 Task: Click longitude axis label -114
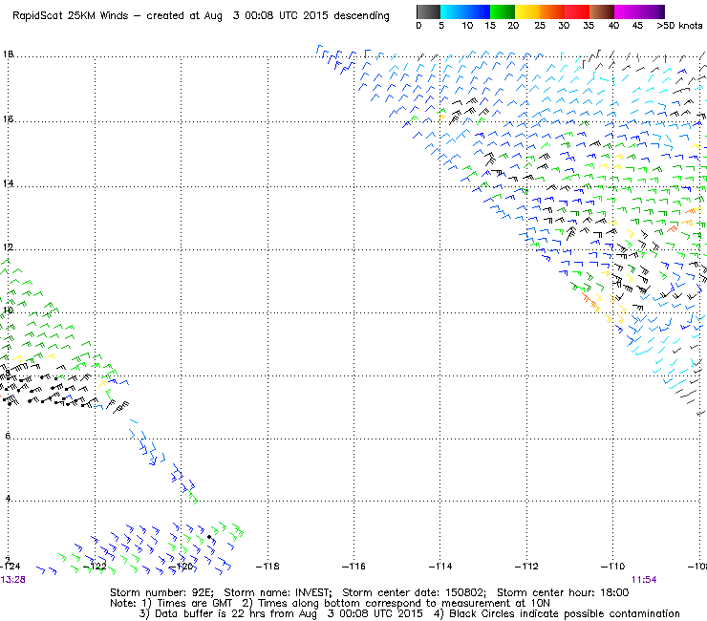coord(440,566)
